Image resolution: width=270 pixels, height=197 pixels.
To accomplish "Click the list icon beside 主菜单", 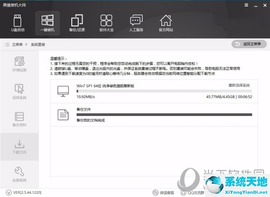I will point(7,44).
